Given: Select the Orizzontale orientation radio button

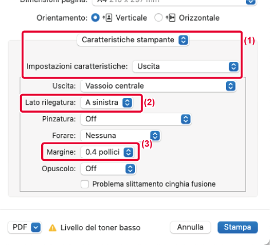Looking at the screenshot, I should pos(158,18).
